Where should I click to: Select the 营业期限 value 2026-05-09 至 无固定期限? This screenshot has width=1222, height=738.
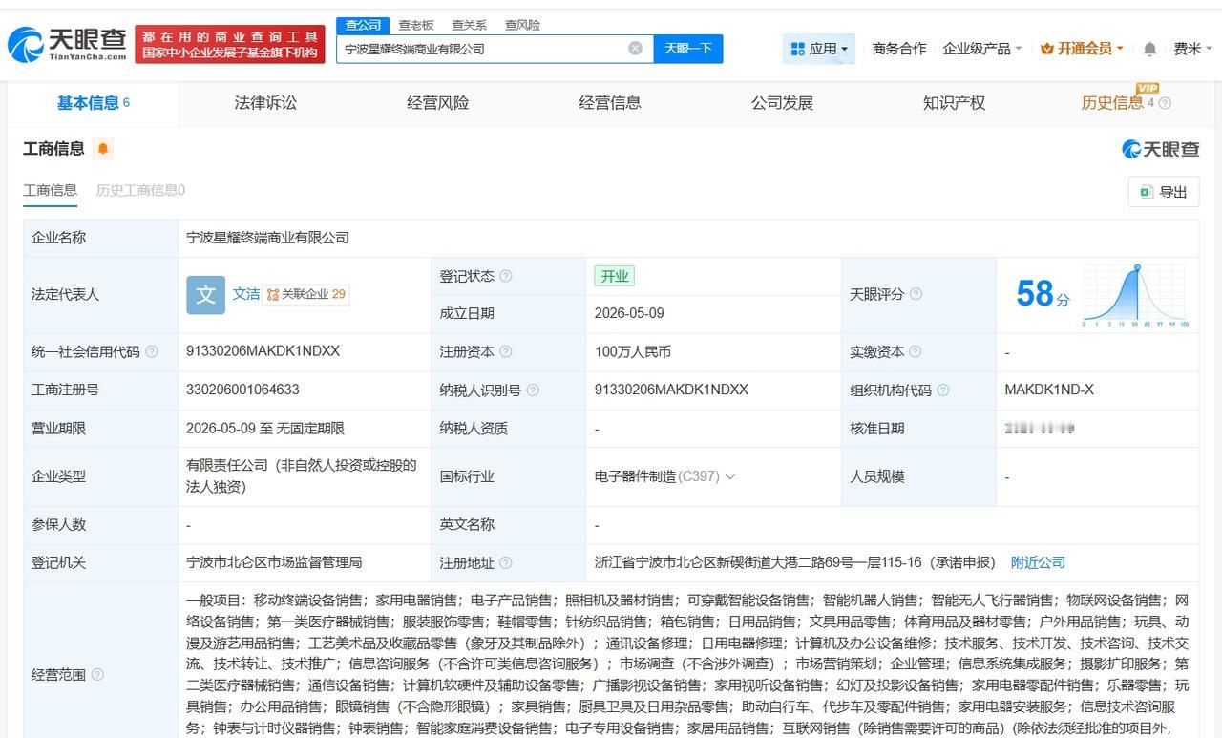[265, 429]
